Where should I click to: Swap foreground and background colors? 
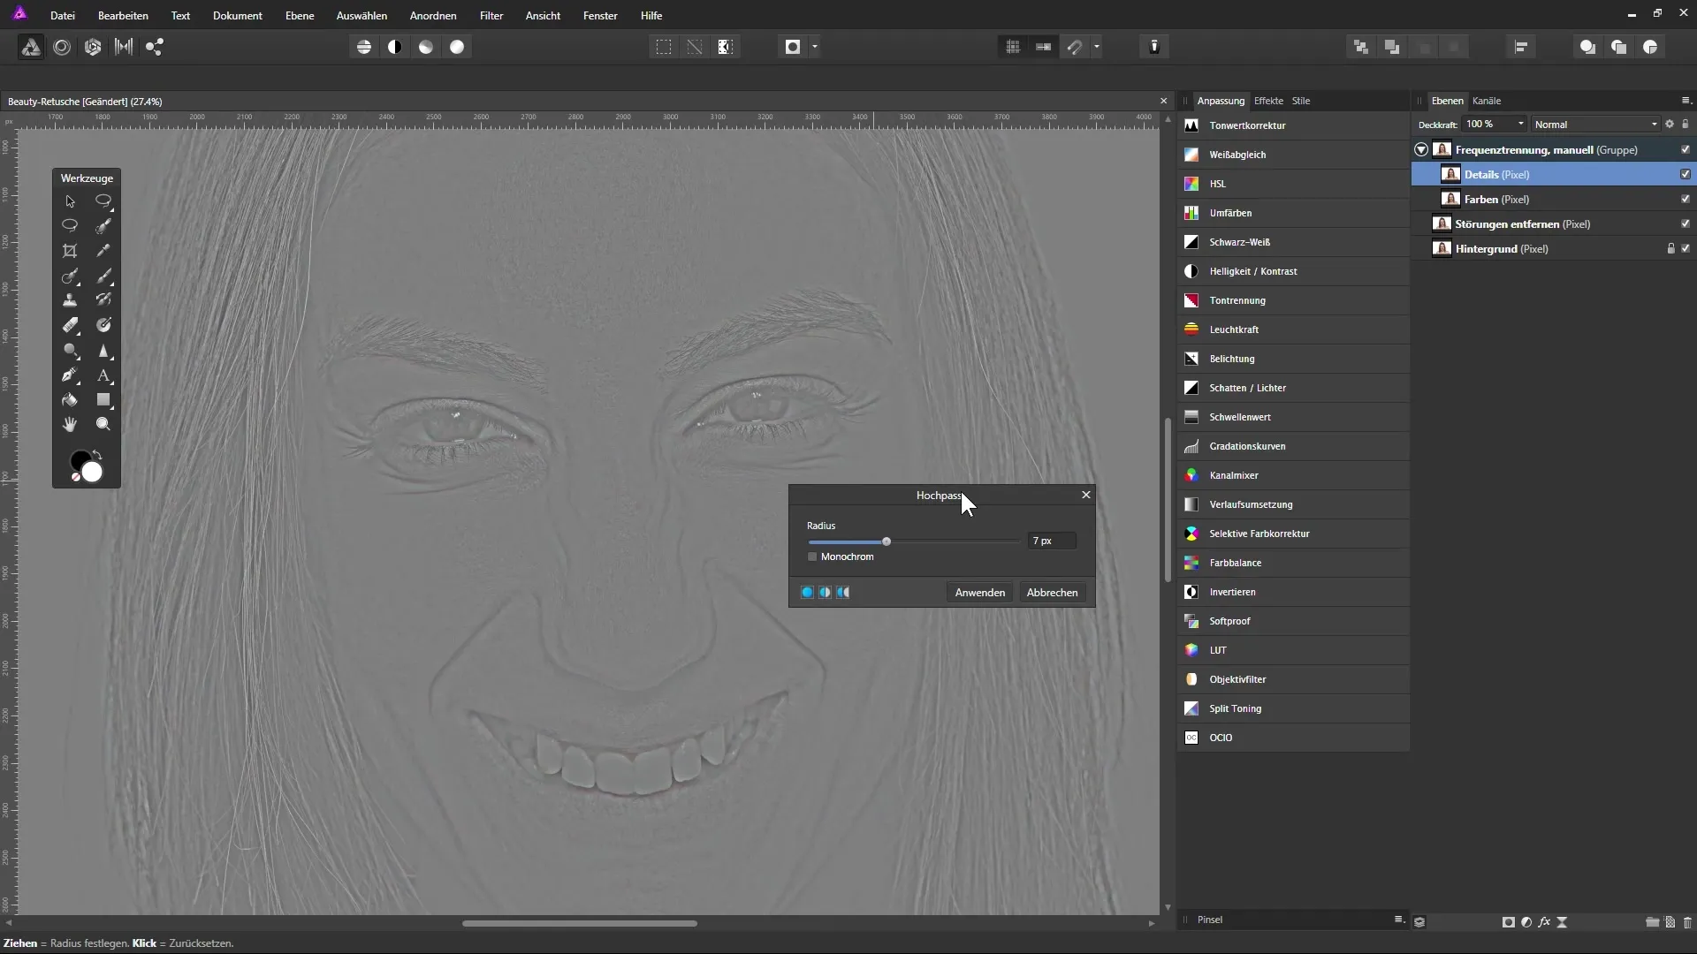[97, 455]
